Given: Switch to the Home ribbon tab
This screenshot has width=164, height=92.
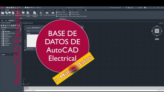Looking at the screenshot, I should 2,10.
